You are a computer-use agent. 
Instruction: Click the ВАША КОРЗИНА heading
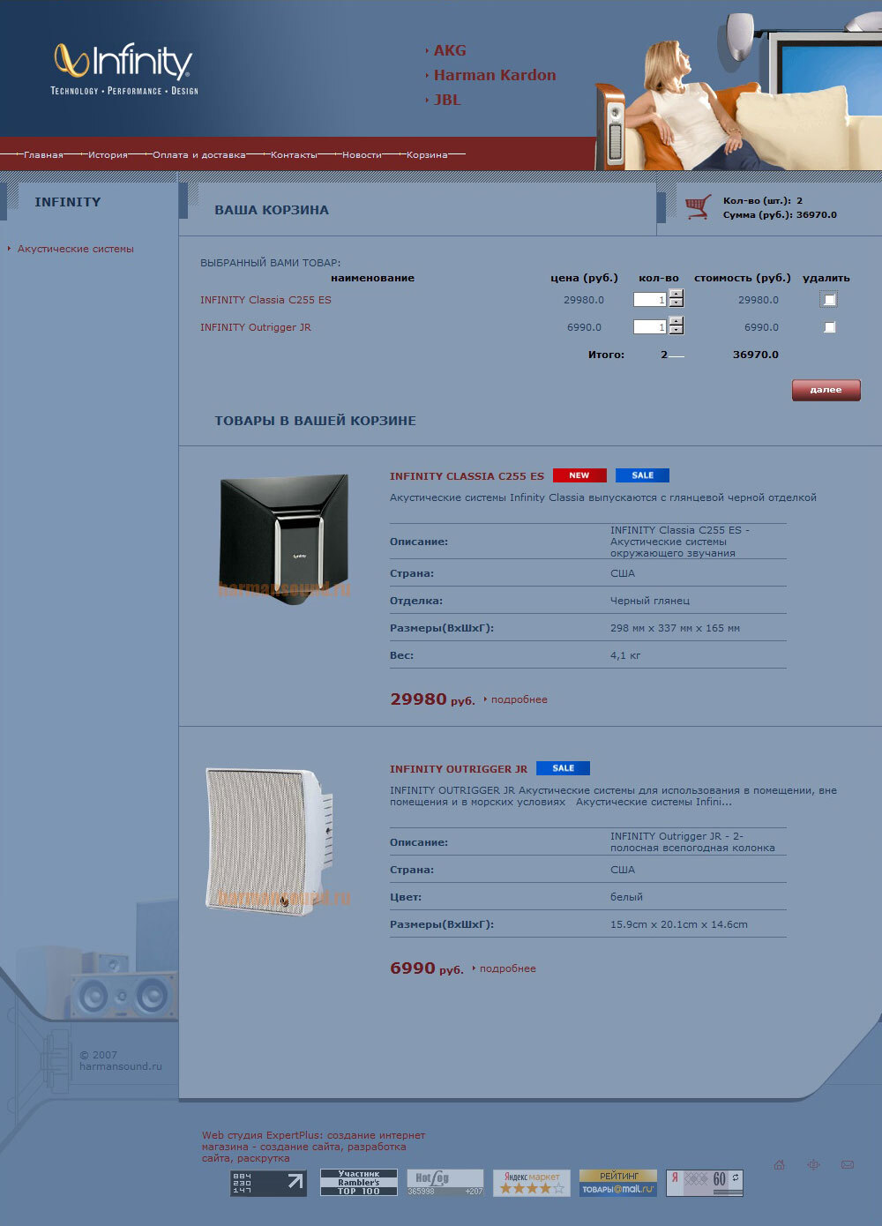click(x=272, y=210)
